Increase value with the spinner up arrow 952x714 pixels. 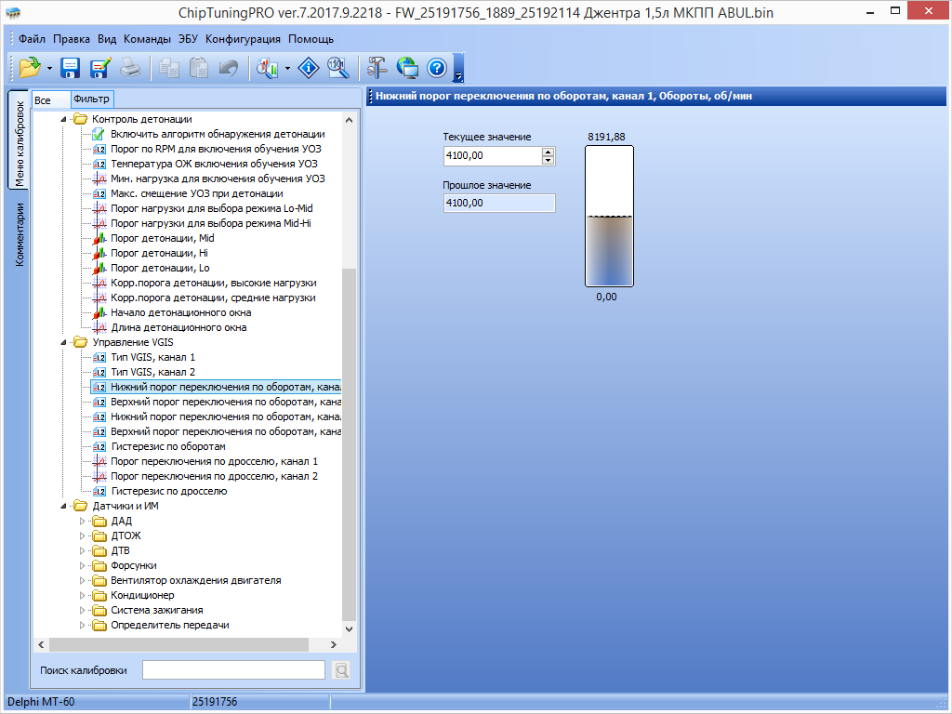coord(549,152)
